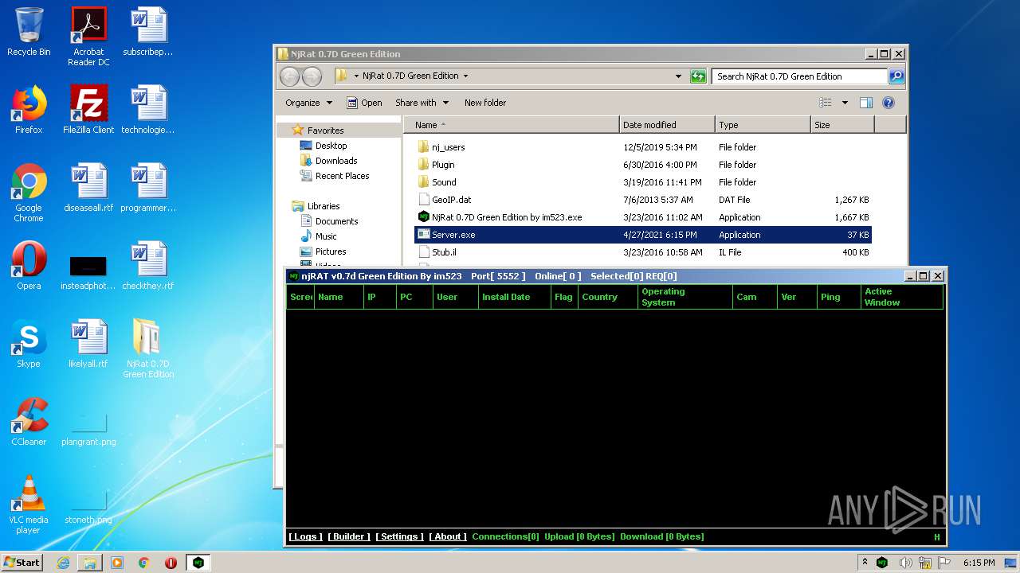Launch Google Chrome from desktop
The height and width of the screenshot is (573, 1020).
pyautogui.click(x=29, y=193)
